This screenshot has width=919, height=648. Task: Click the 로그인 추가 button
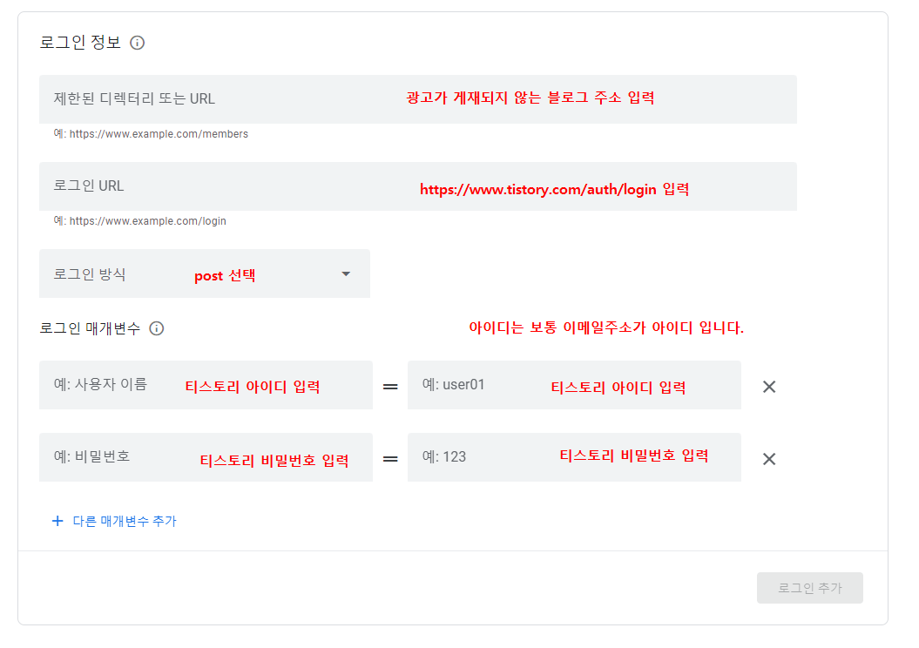pos(809,588)
